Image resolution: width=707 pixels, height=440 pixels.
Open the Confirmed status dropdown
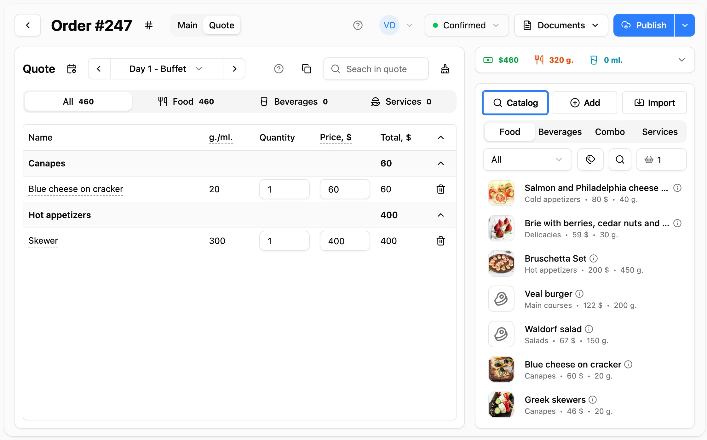(x=467, y=25)
